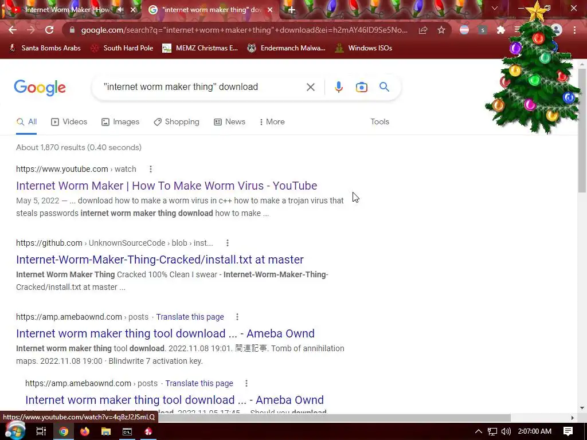This screenshot has width=587, height=440.
Task: Submit search with the magnifying glass icon
Action: pos(384,87)
